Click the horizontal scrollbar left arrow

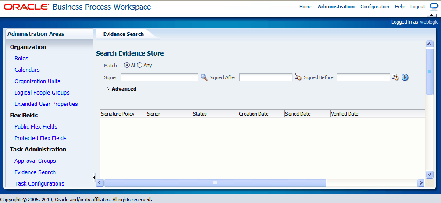pyautogui.click(x=99, y=183)
